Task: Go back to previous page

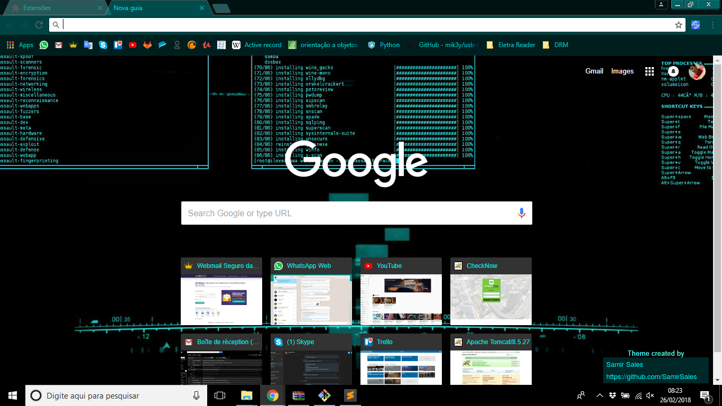Action: click(10, 25)
